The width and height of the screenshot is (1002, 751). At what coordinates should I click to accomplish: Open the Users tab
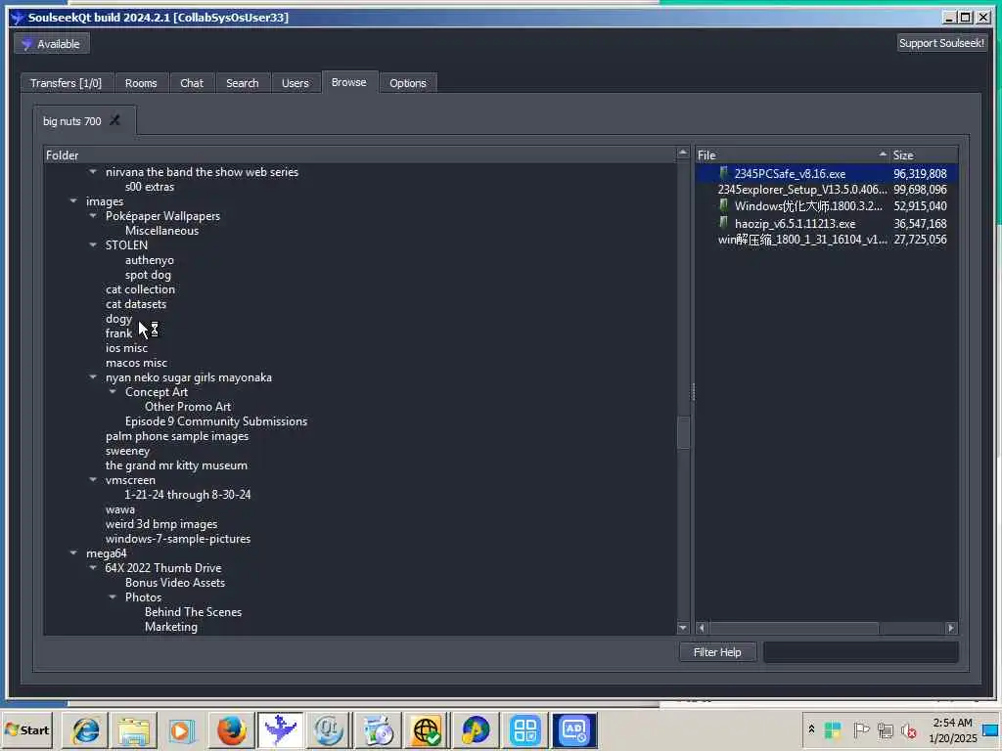tap(296, 83)
